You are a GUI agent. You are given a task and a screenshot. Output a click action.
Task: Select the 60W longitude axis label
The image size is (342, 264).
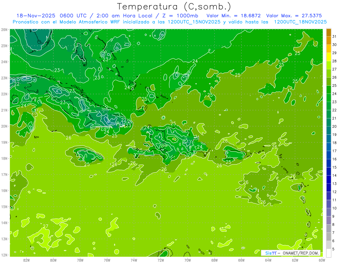(322, 260)
